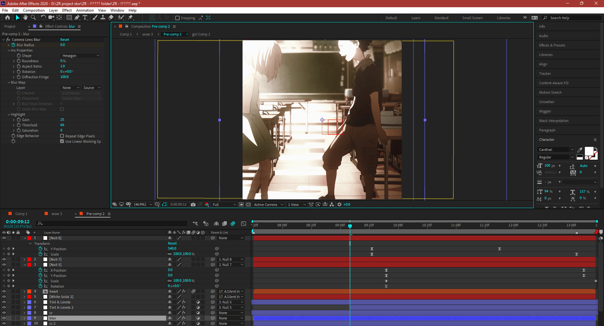Select the Unified Camera tool
This screenshot has width=604, height=326.
coord(51,18)
